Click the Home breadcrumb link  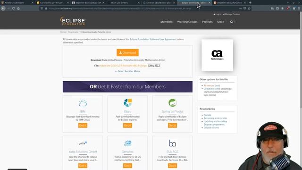63,32
